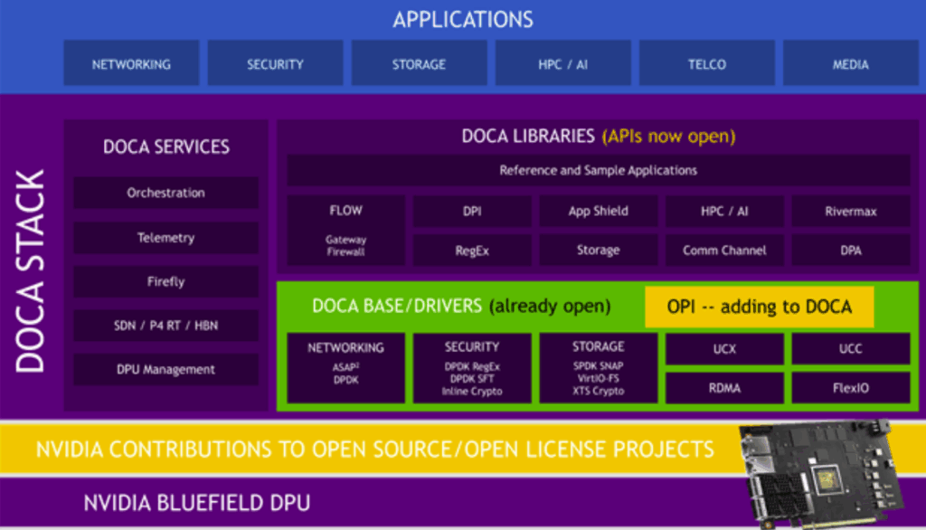Screen dimensions: 926x530
Task: Click the Firefly service block
Action: click(165, 281)
